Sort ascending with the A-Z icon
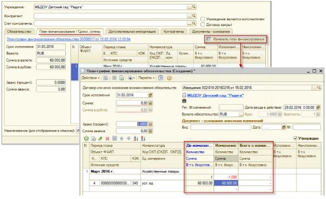 pyautogui.click(x=136, y=138)
